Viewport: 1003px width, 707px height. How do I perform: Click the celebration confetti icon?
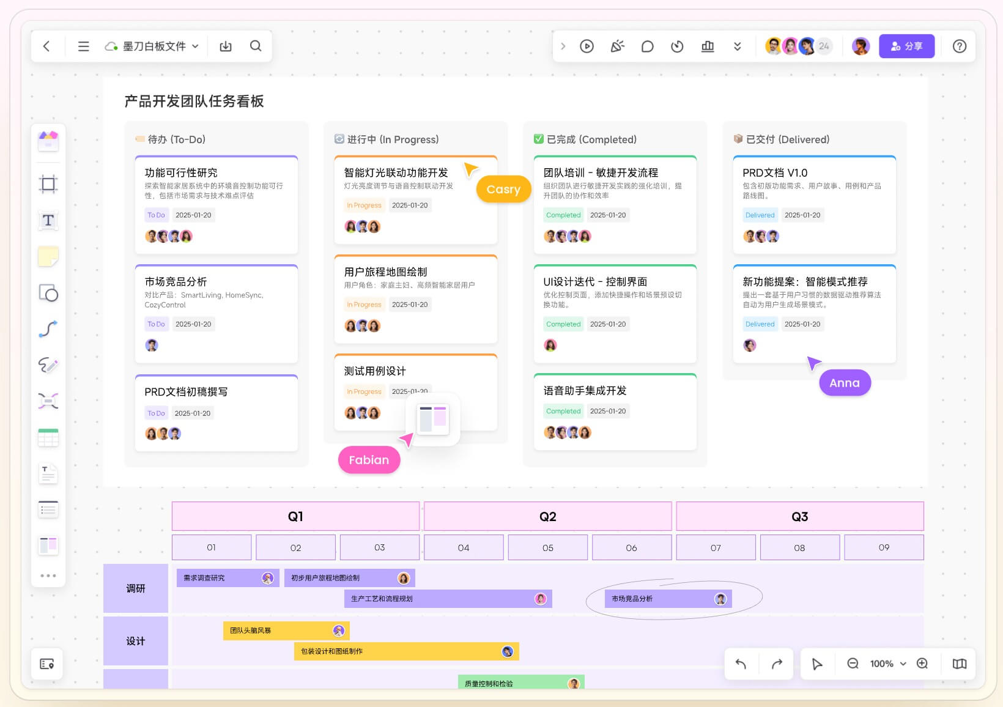coord(617,46)
